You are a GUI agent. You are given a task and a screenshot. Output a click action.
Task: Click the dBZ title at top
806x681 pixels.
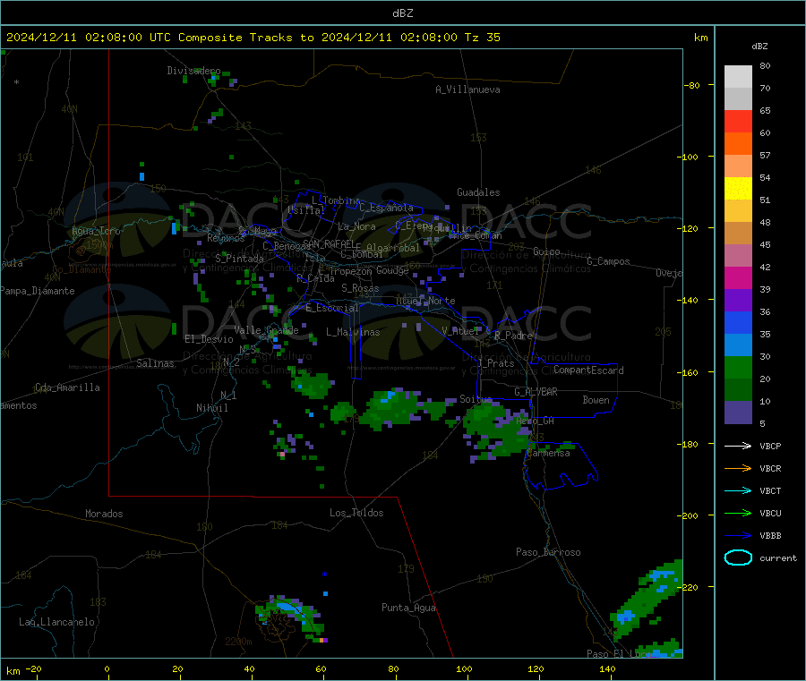point(402,13)
